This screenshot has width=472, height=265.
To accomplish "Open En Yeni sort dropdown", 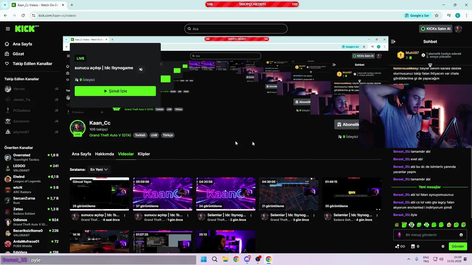I will (99, 169).
